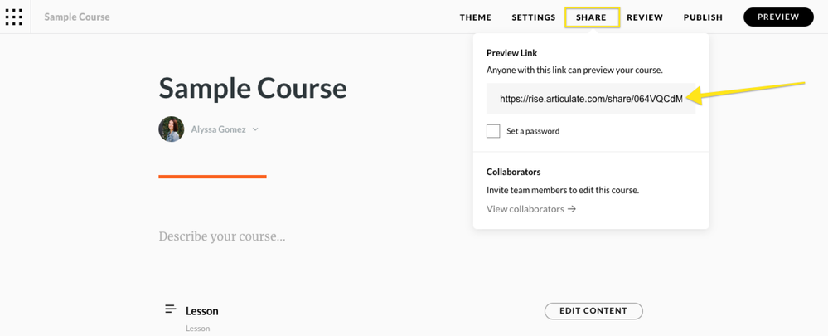
Task: Click the Alyssa Gomez author name
Action: coord(218,129)
